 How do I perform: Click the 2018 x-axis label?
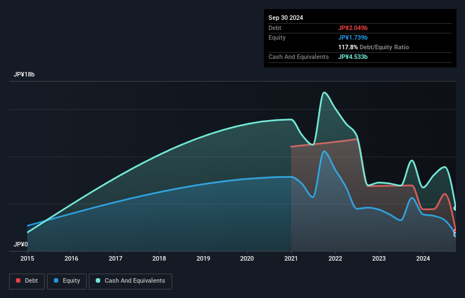[x=159, y=258]
